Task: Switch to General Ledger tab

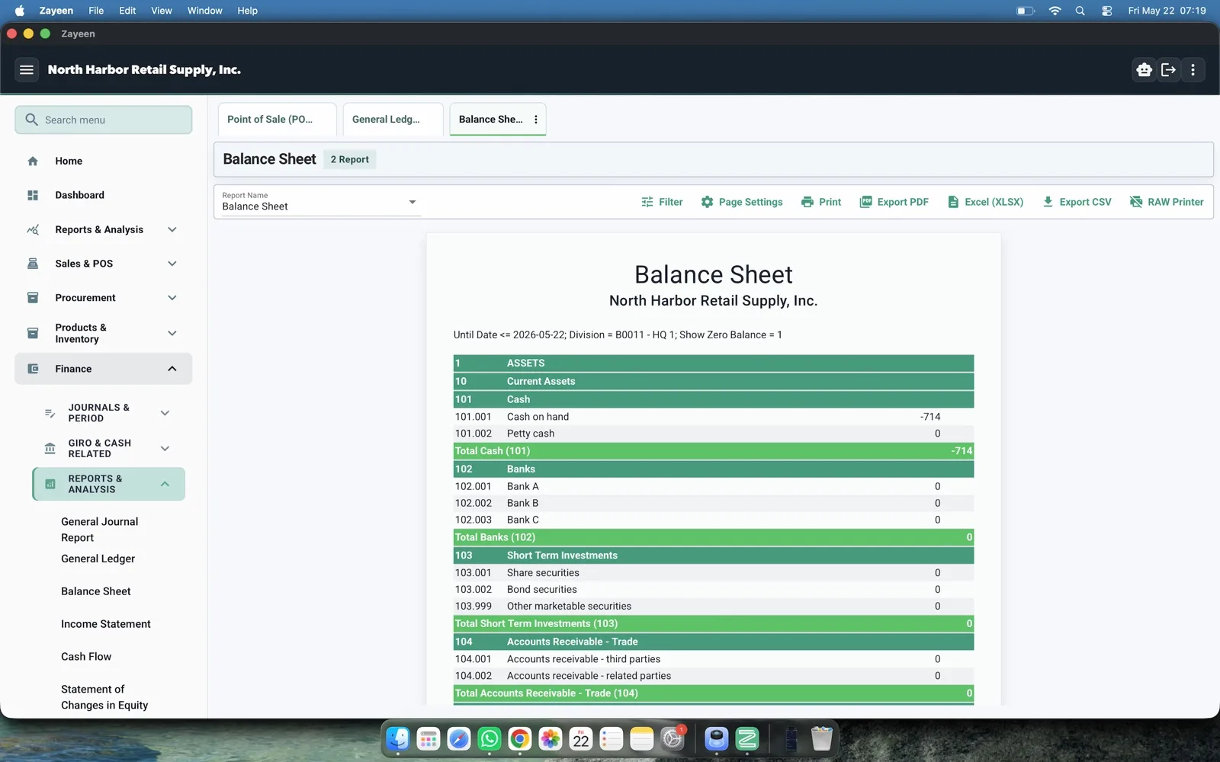Action: point(393,120)
